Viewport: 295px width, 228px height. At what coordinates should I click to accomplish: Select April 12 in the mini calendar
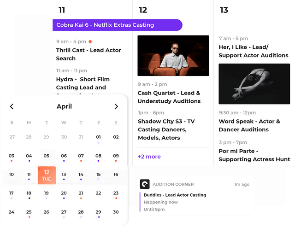[47, 175]
